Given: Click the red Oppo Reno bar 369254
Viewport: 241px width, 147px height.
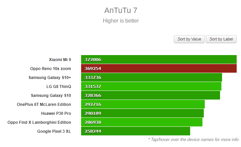Looking at the screenshot, I should [x=159, y=69].
